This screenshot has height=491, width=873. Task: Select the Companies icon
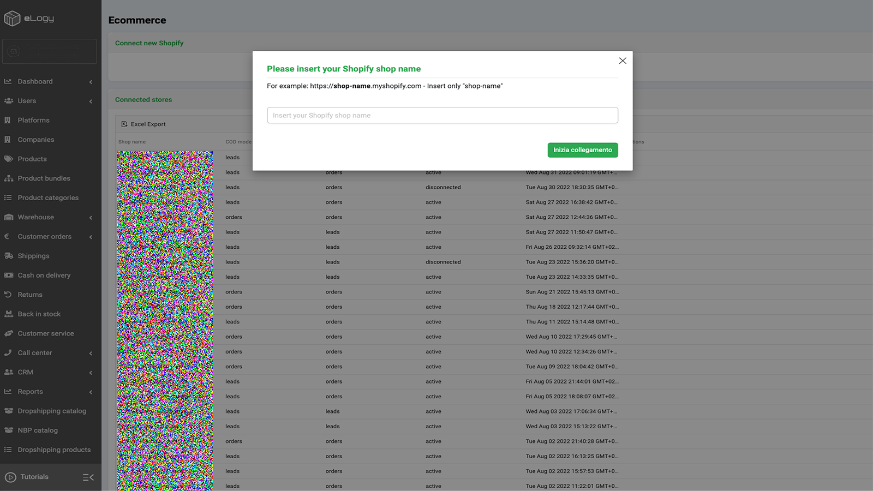tap(8, 139)
